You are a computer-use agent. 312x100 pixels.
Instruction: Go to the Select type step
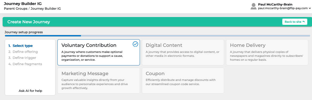21,46
